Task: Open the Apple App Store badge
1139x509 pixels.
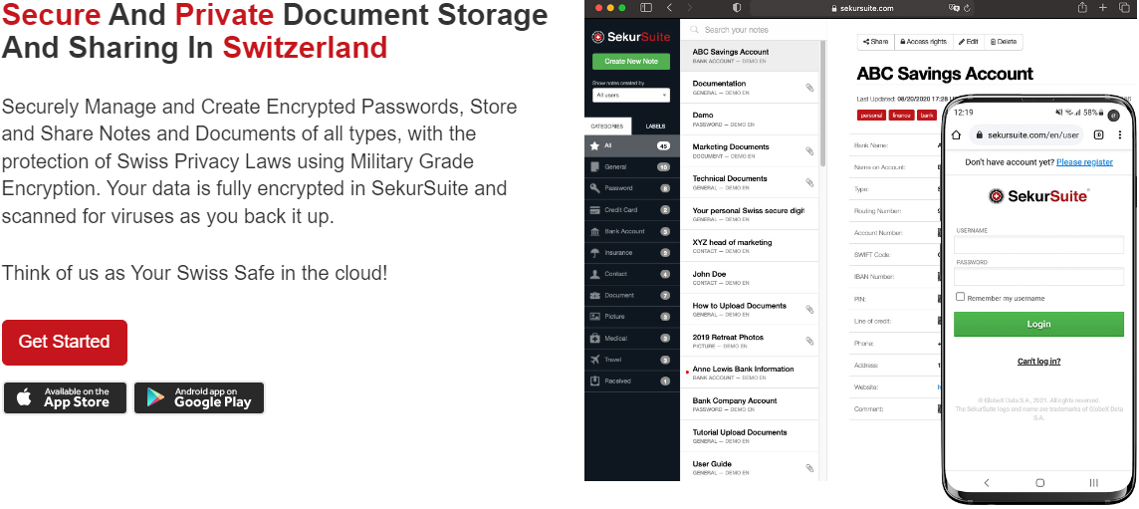Action: pyautogui.click(x=65, y=397)
